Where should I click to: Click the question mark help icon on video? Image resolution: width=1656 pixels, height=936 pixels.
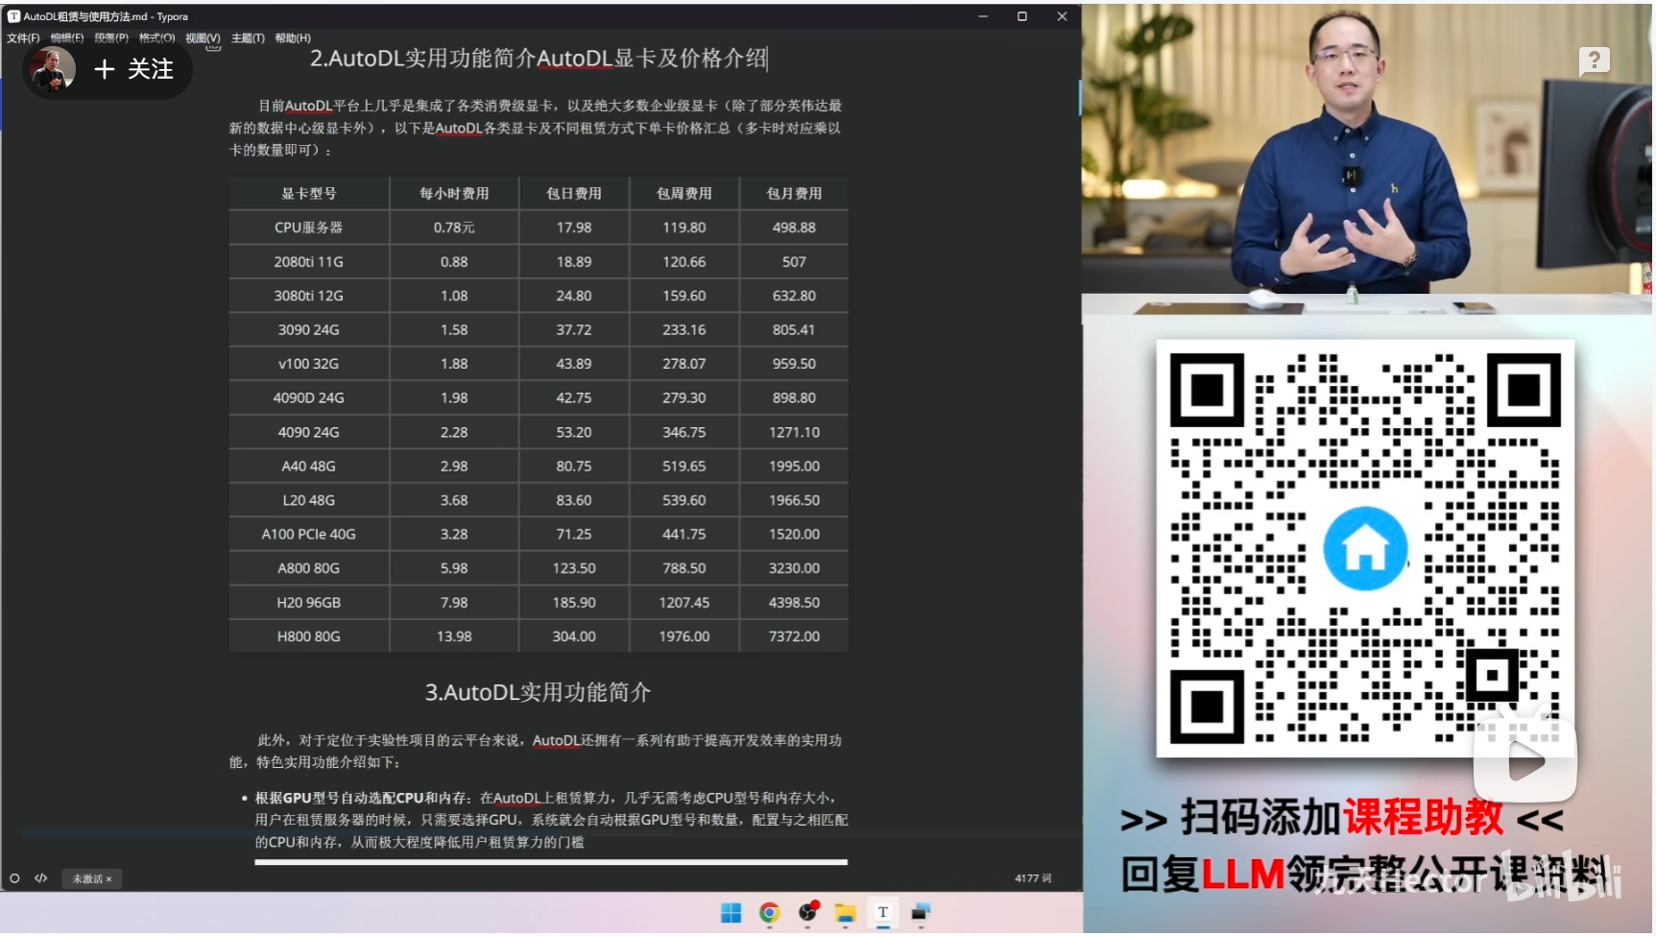point(1595,61)
